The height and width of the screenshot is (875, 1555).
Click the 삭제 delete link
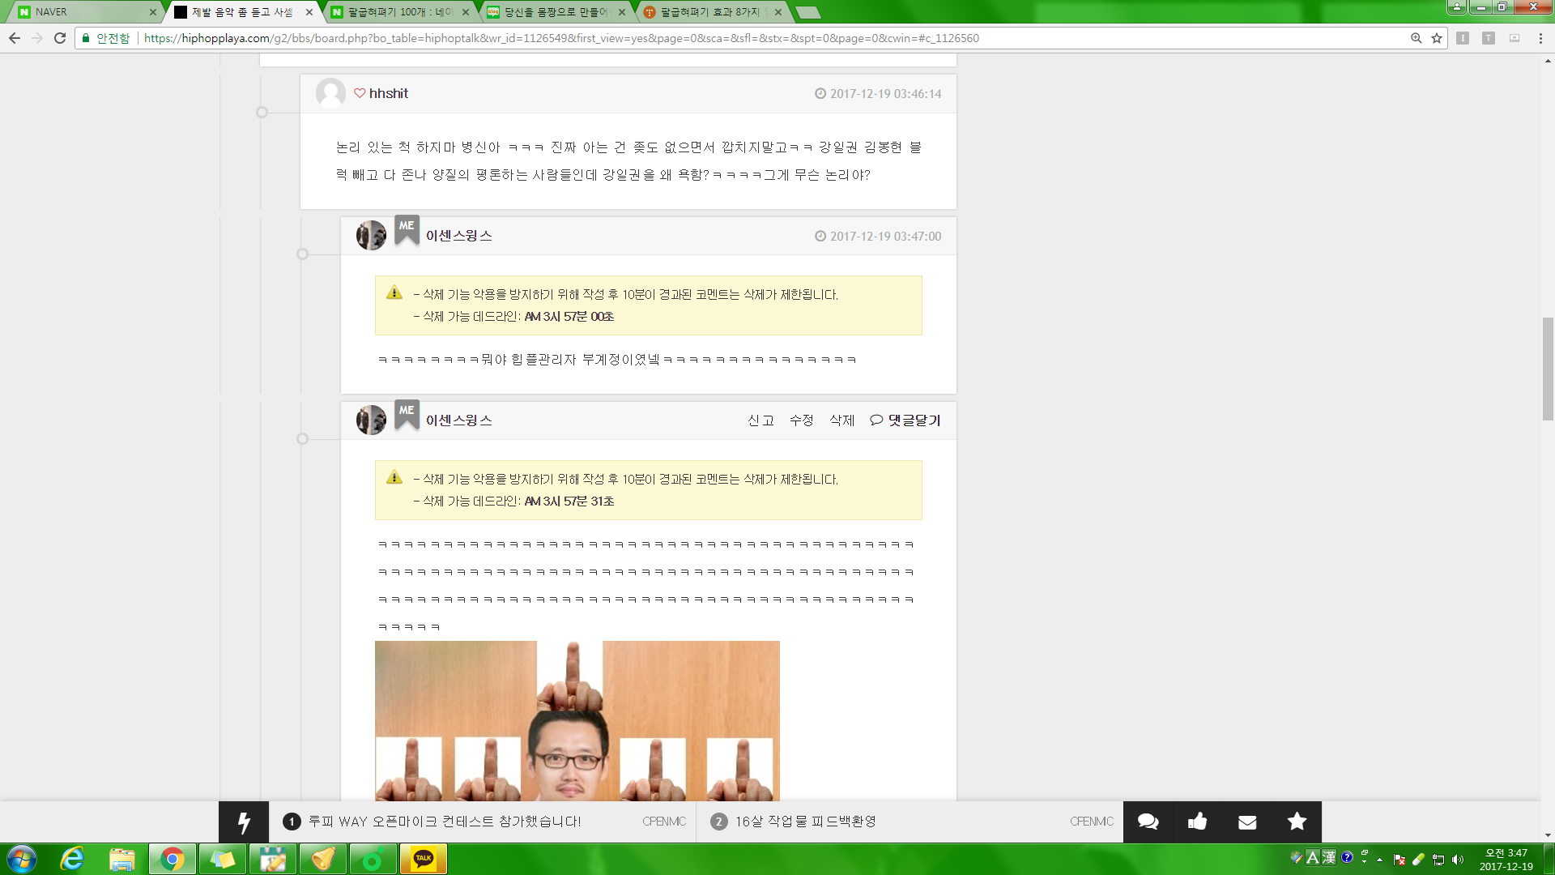841,420
